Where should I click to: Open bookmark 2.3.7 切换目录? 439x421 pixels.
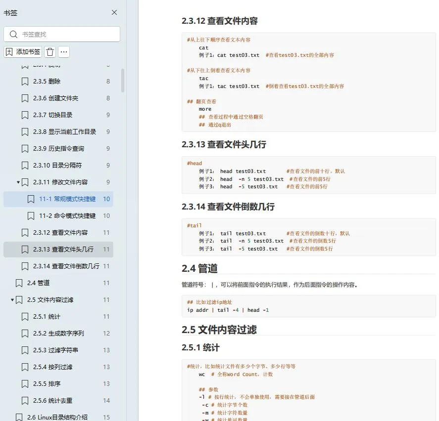pyautogui.click(x=58, y=115)
